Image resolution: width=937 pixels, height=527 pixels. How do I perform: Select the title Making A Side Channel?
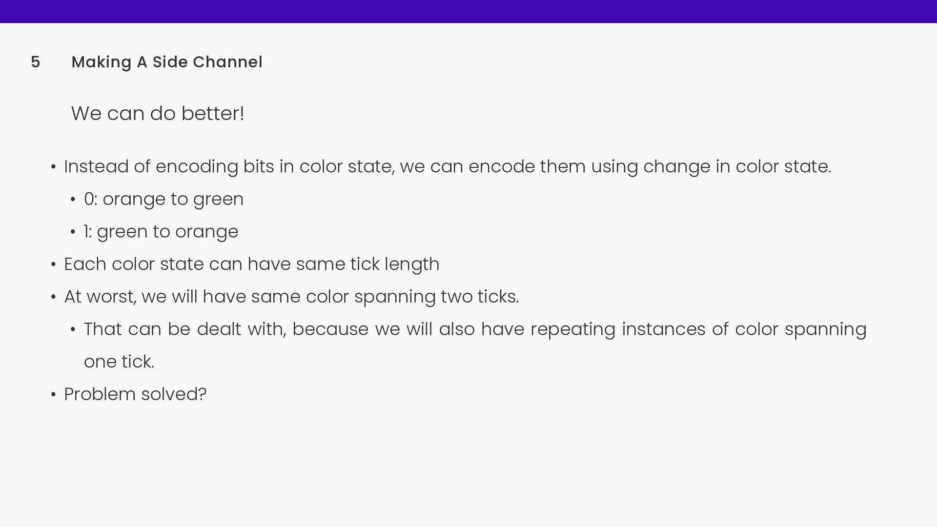coord(167,62)
